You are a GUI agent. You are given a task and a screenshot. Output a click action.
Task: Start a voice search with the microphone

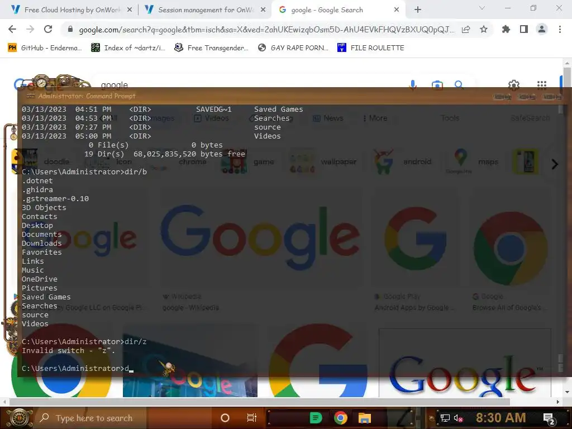click(x=413, y=85)
